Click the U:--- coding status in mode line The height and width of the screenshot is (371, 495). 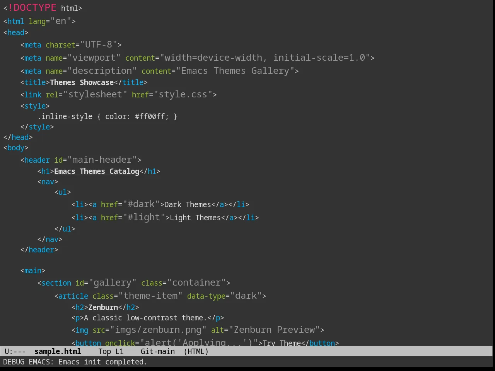(15, 351)
